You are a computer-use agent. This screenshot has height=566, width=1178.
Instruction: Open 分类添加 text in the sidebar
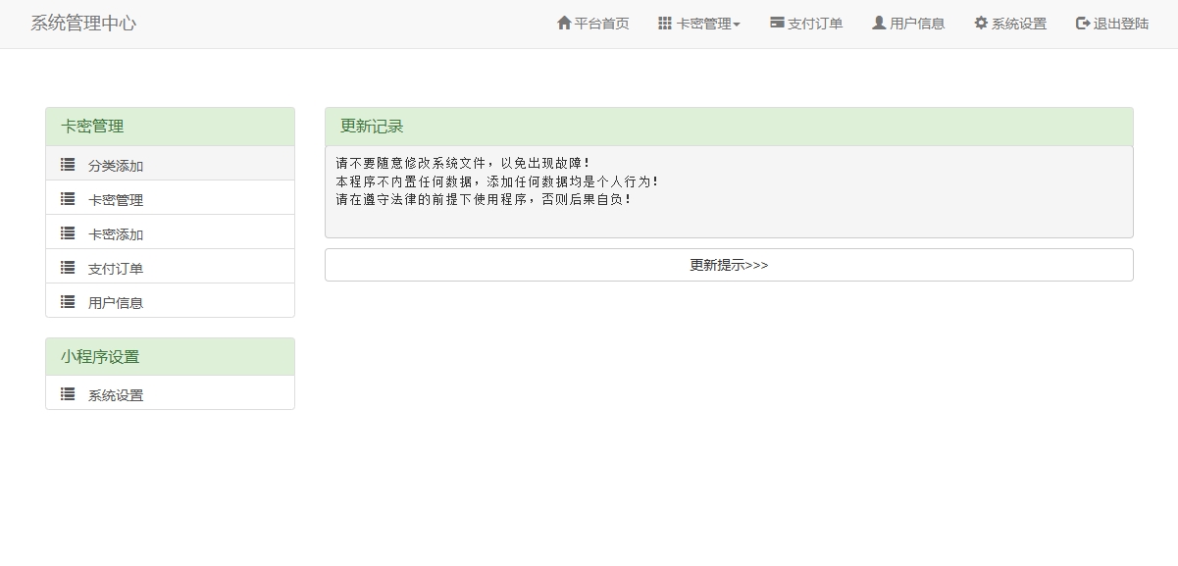pos(116,166)
